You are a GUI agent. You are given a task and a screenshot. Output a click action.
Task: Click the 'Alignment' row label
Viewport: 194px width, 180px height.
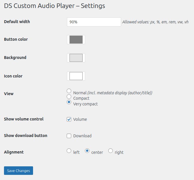click(x=14, y=152)
